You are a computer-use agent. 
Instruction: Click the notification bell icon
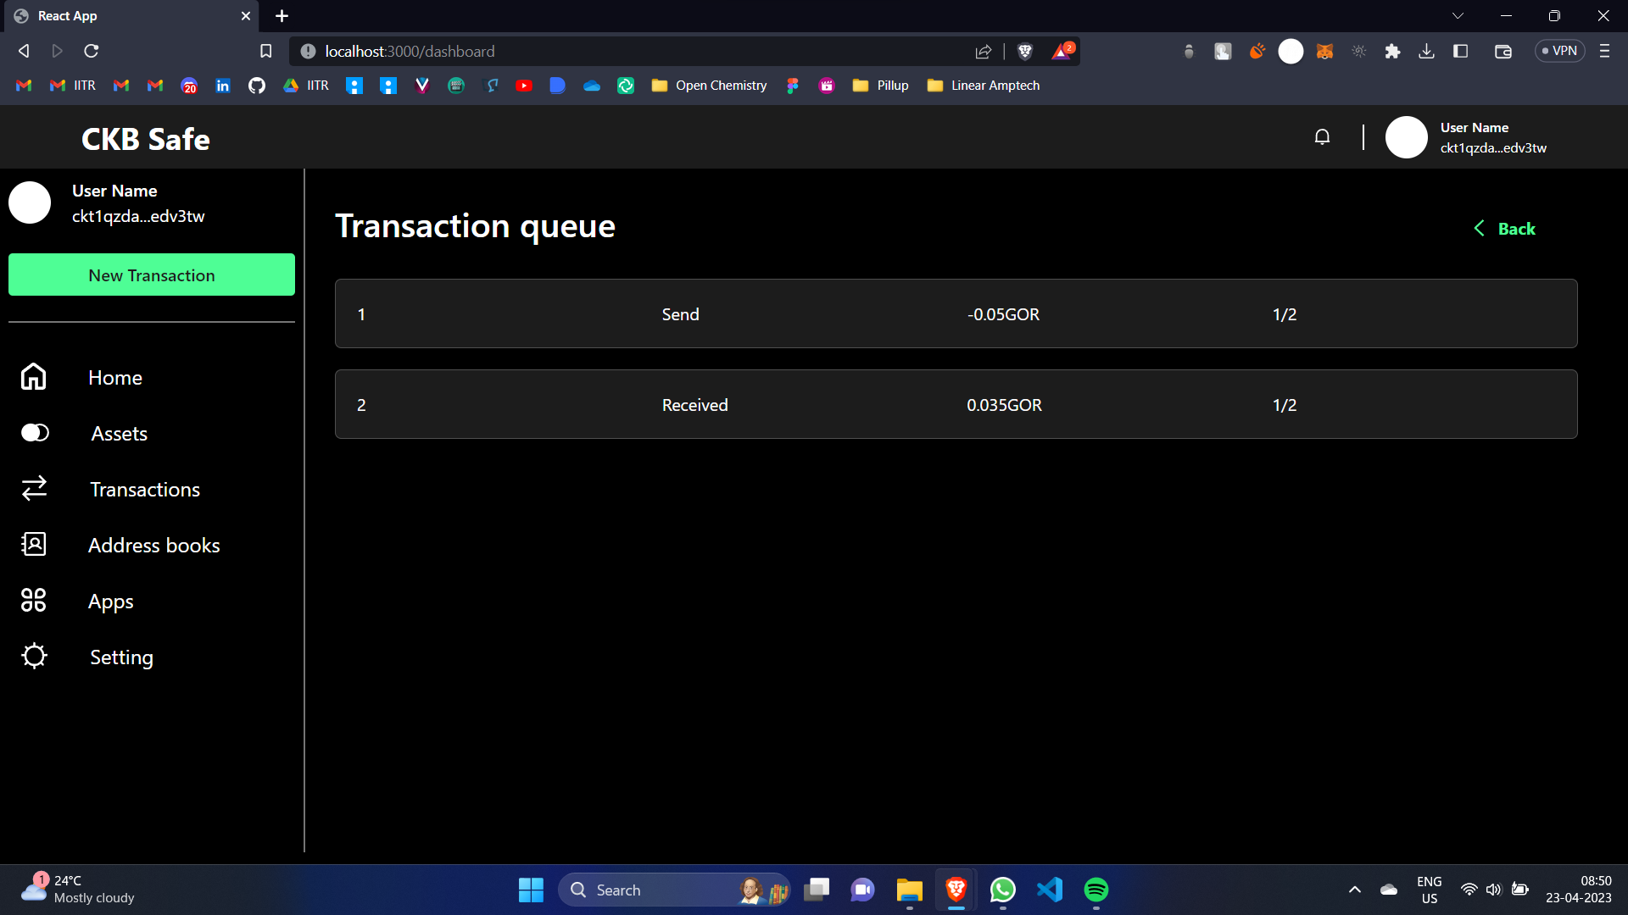1322,137
